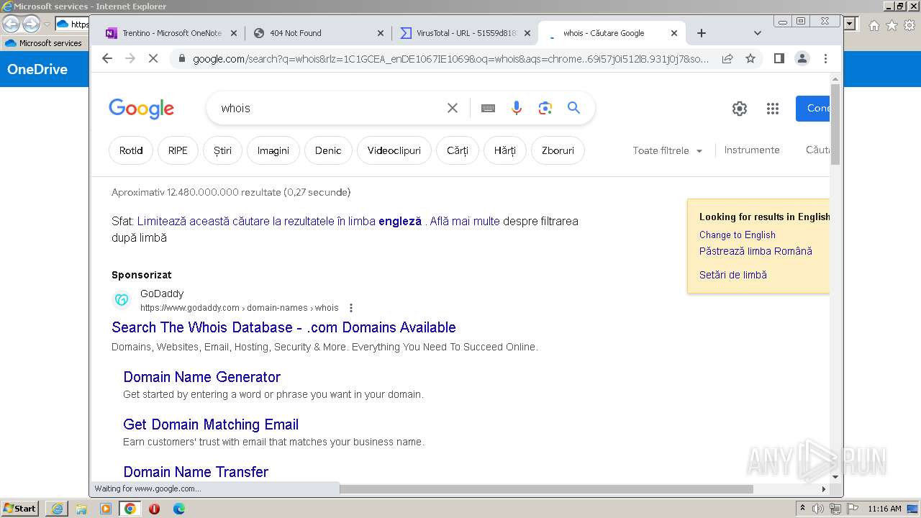The height and width of the screenshot is (518, 921).
Task: Open Limitează această căutare link
Action: (x=279, y=221)
